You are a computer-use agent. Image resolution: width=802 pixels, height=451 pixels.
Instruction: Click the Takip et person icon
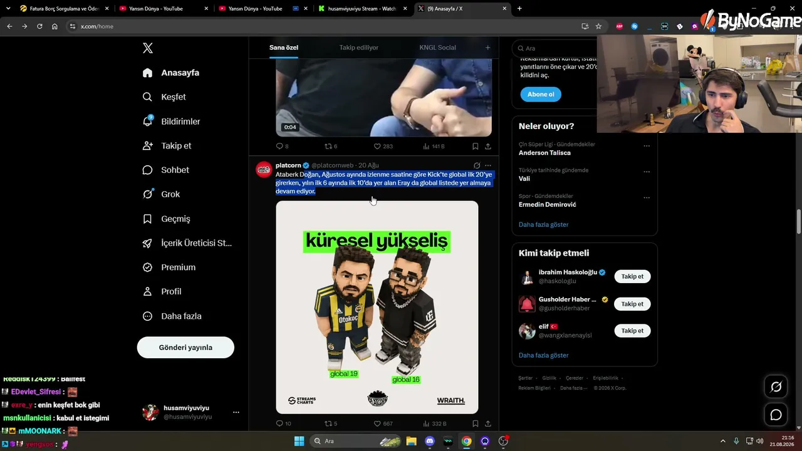pyautogui.click(x=147, y=145)
